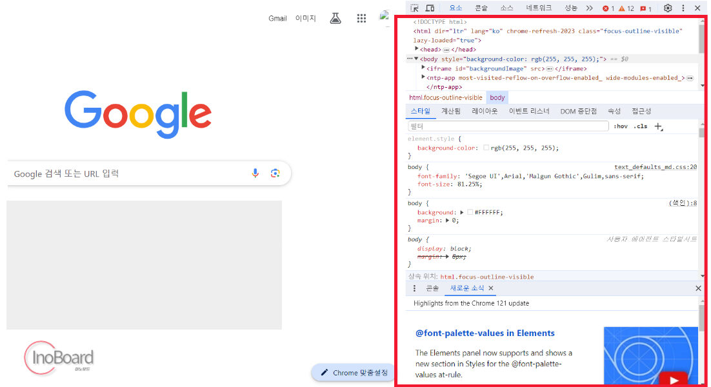Viewport: 711px width, 387px height.
Task: Open the text_defaults_md.css:20 source link
Action: pos(656,167)
